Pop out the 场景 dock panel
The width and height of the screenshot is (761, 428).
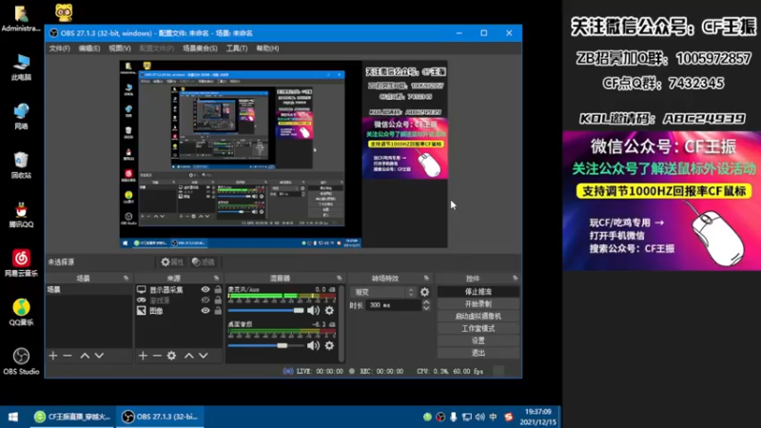coord(127,278)
